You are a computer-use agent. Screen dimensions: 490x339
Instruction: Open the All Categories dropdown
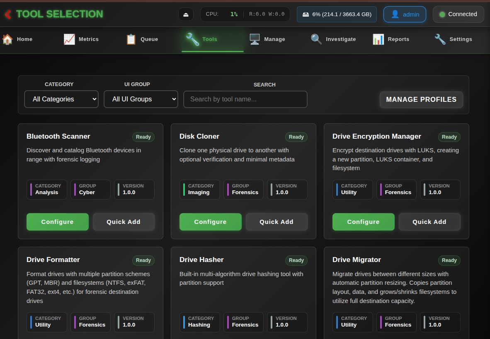[61, 99]
